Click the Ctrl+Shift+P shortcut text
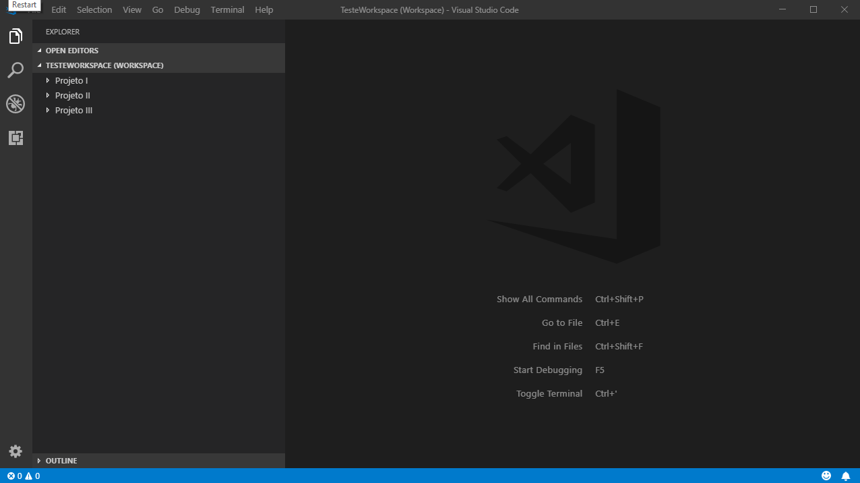The image size is (860, 483). 619,299
